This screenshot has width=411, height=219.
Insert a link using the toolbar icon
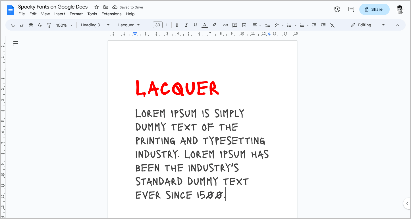(x=225, y=25)
